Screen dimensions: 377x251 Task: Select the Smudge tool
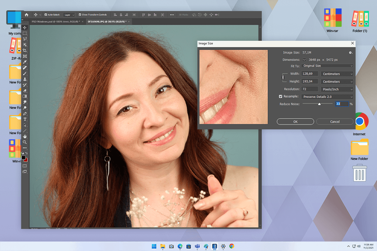(x=25, y=102)
